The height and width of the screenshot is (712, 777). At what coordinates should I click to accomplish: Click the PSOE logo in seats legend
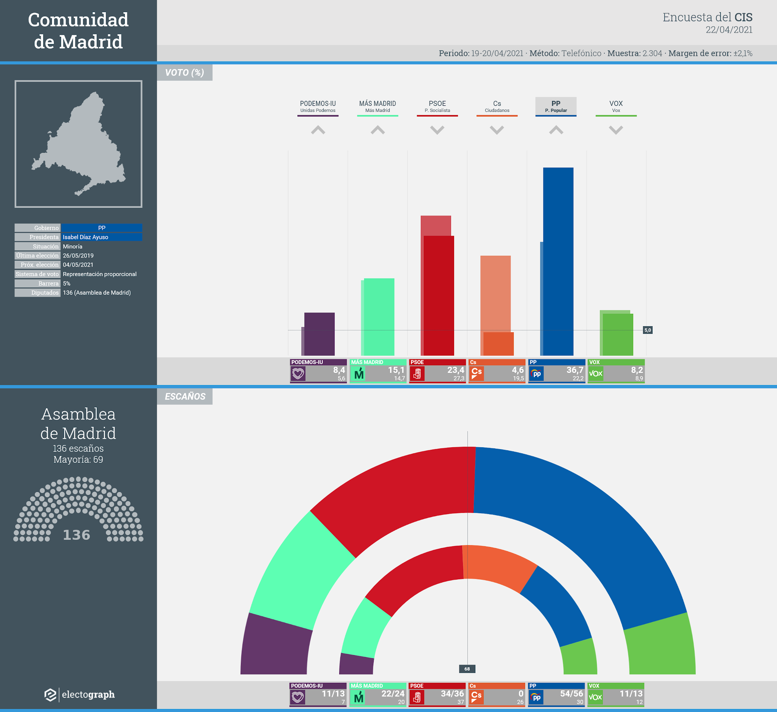[x=417, y=697]
